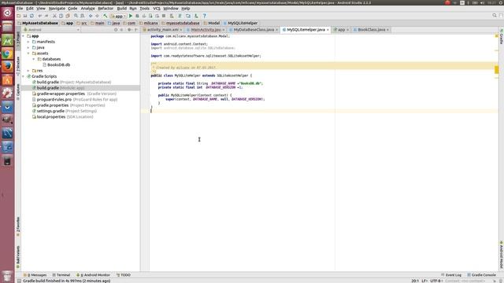Expand the java folder node

click(x=28, y=47)
